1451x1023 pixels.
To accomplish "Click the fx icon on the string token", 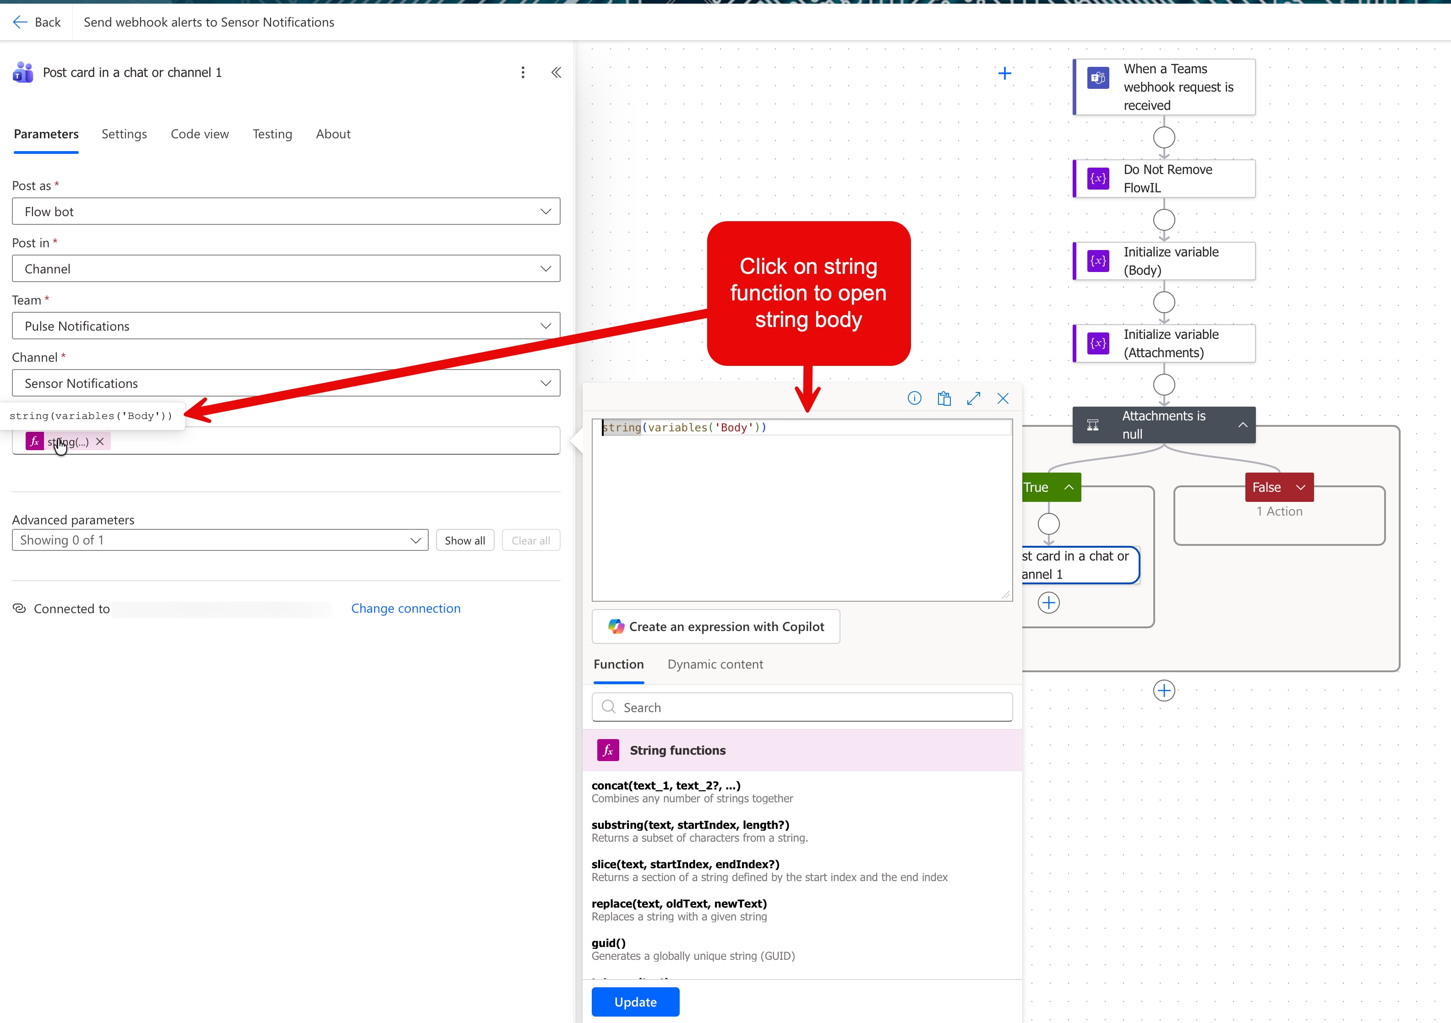I will point(35,441).
